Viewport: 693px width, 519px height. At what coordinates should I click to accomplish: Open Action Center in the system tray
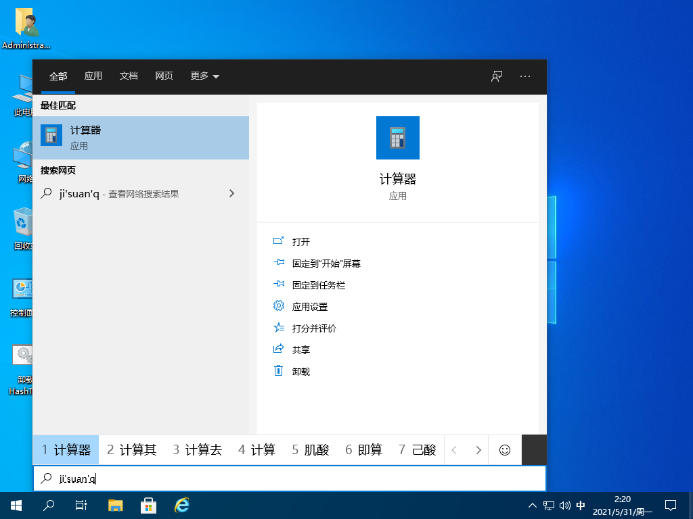point(670,505)
